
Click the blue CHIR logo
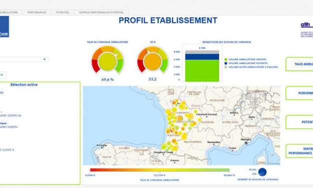pyautogui.click(x=4, y=26)
